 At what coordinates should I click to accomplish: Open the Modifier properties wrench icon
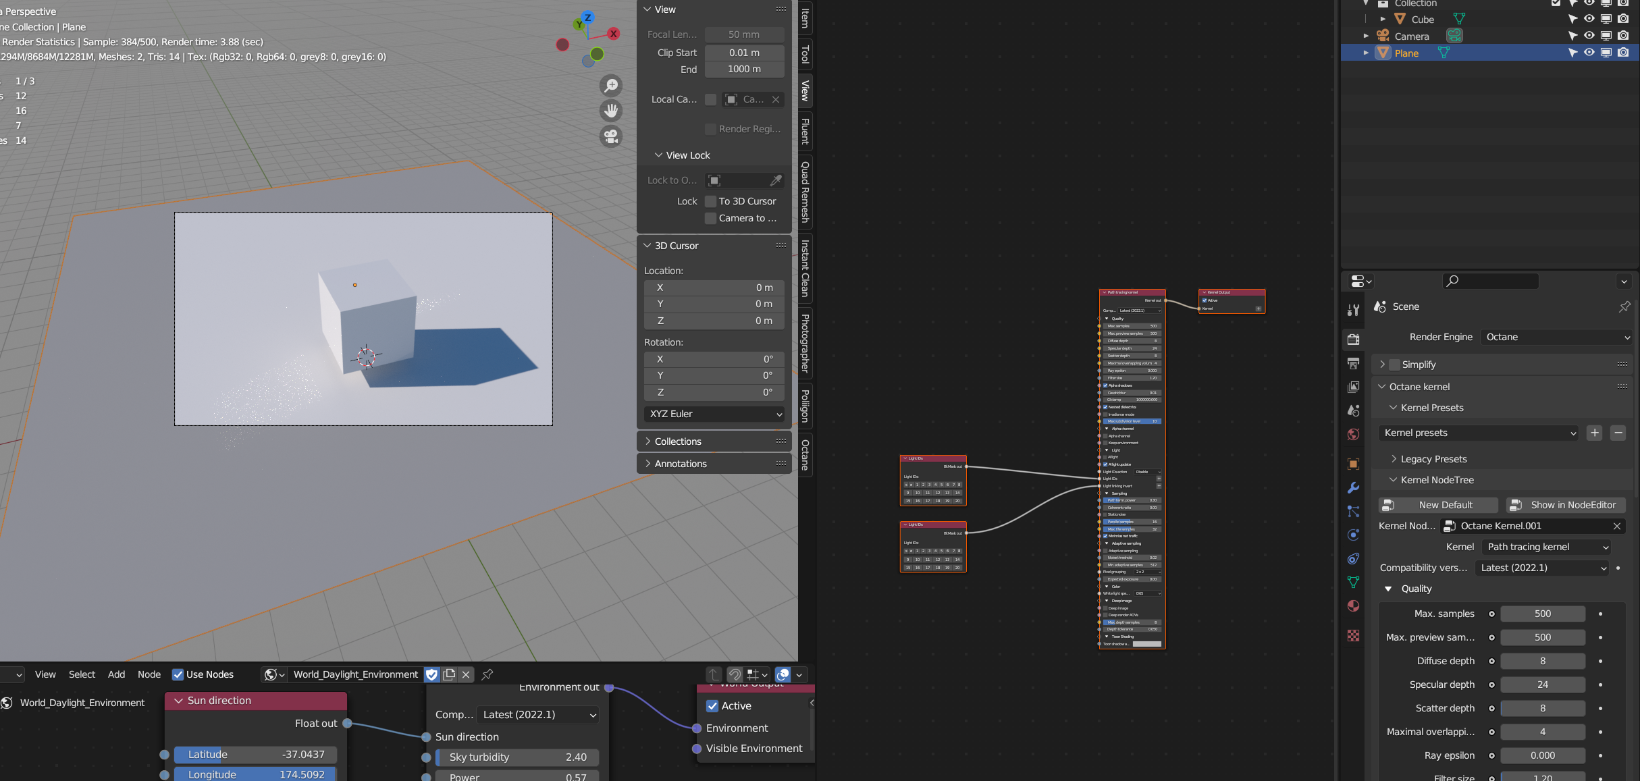tap(1353, 487)
